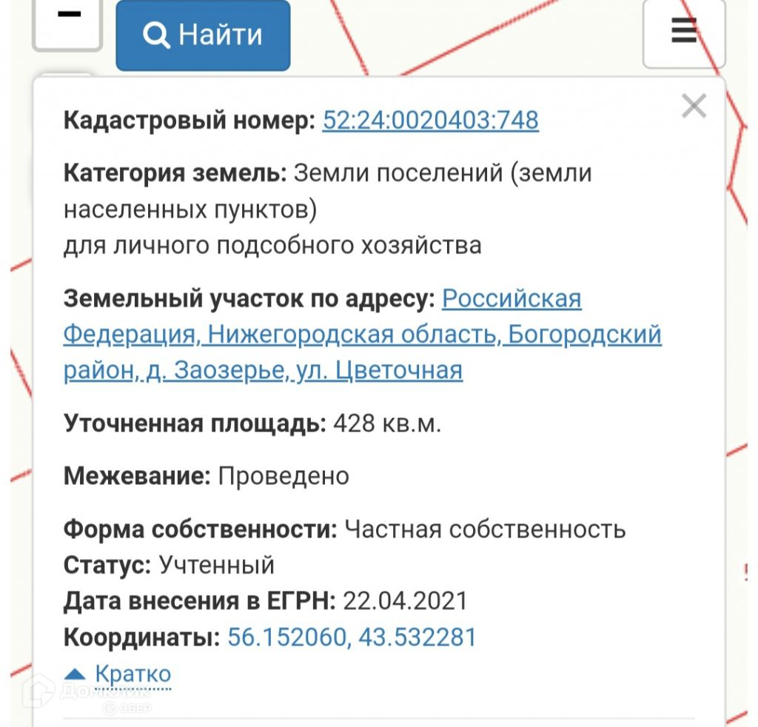
Task: Click the Кадастровый номер label
Action: (189, 120)
